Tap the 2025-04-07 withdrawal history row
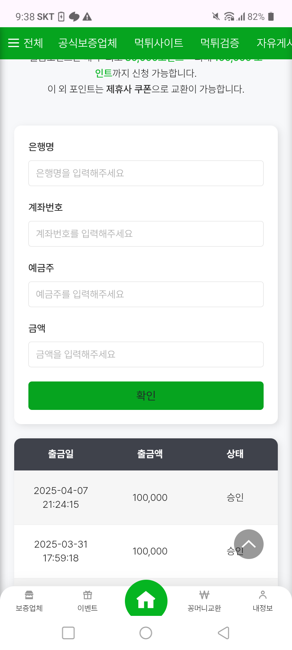The image size is (292, 650). [x=146, y=498]
